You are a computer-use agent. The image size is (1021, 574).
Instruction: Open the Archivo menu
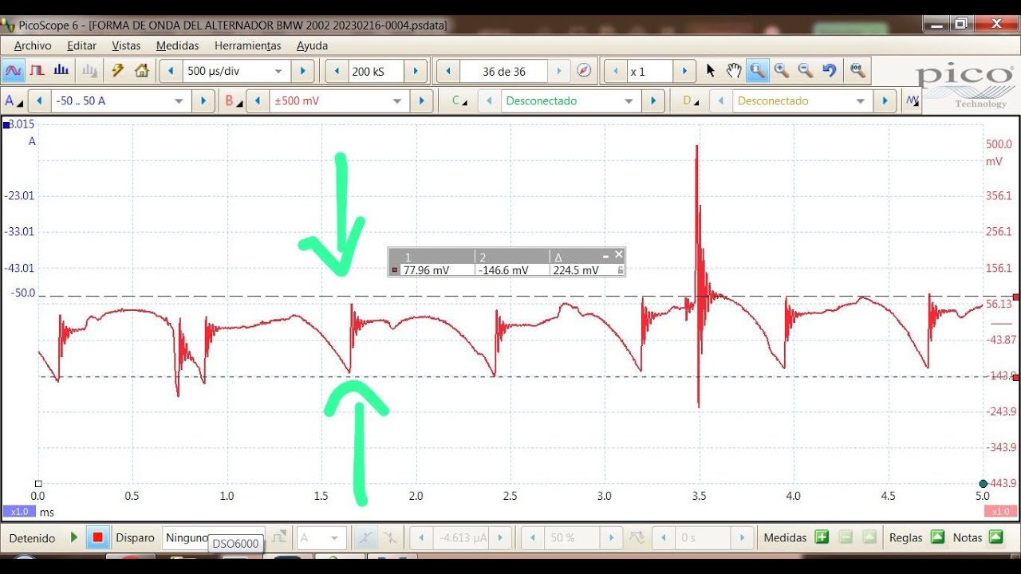click(33, 46)
